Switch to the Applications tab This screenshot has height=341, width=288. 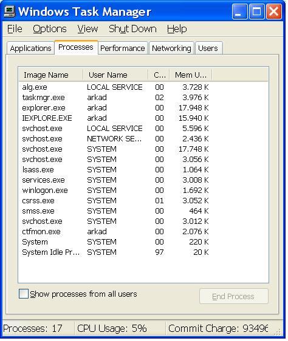point(30,48)
